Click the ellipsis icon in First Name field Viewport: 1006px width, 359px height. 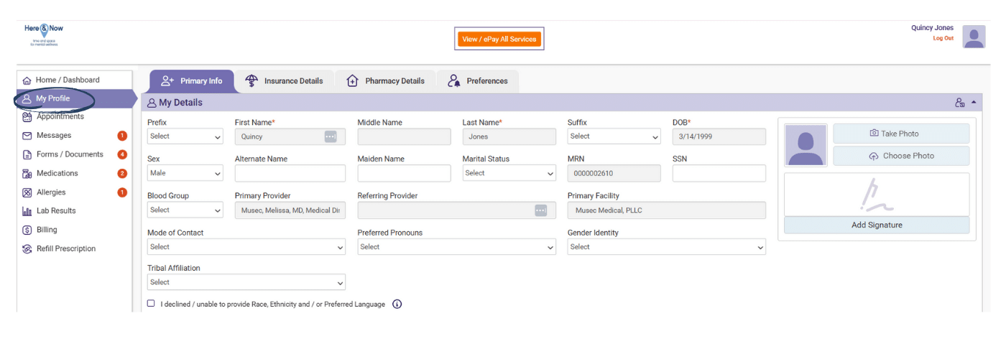pyautogui.click(x=331, y=136)
